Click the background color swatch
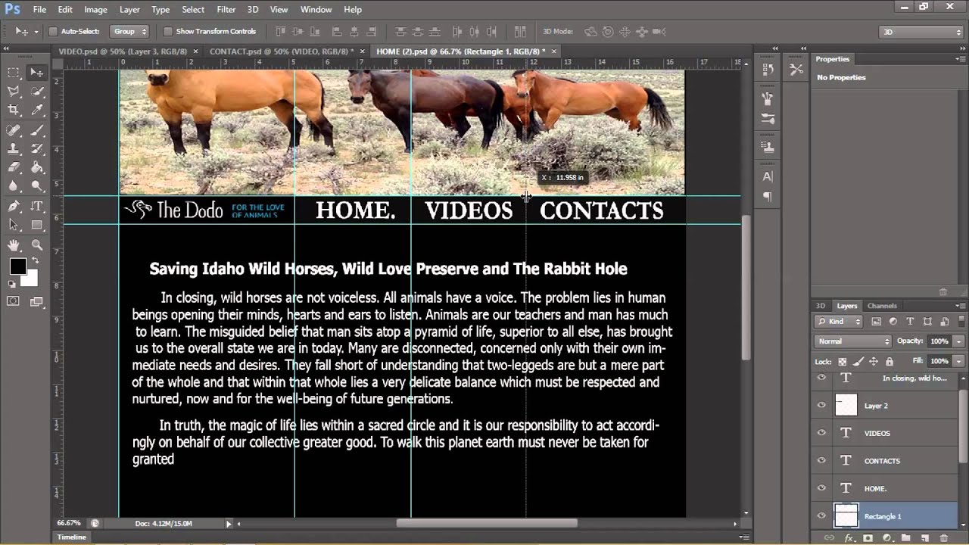This screenshot has height=545, width=969. pos(31,280)
